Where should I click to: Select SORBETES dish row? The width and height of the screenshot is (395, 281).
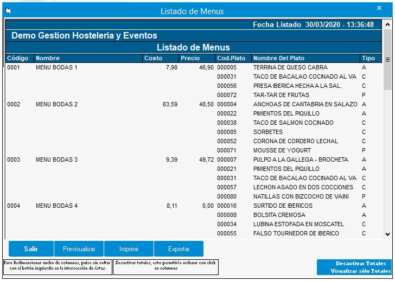(x=268, y=132)
